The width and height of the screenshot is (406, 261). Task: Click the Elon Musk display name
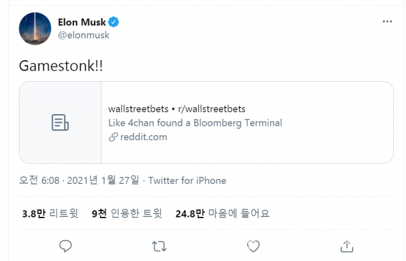[82, 23]
